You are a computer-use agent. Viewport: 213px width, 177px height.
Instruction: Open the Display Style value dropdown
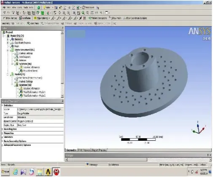[x=40, y=125]
